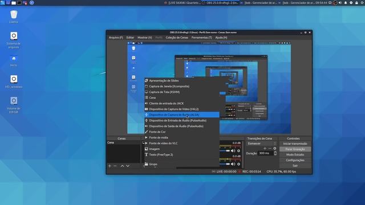The width and height of the screenshot is (365, 205).
Task: Move the scene down with the down arrow
Action: coord(128,166)
